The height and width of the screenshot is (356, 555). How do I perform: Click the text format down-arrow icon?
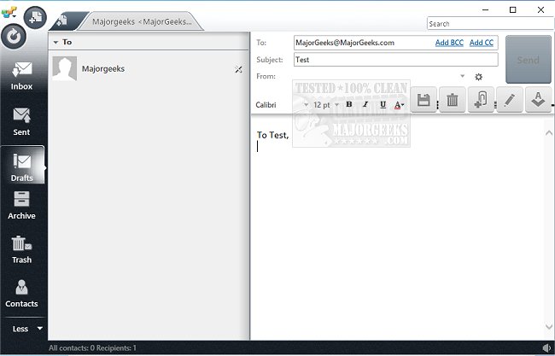[539, 99]
